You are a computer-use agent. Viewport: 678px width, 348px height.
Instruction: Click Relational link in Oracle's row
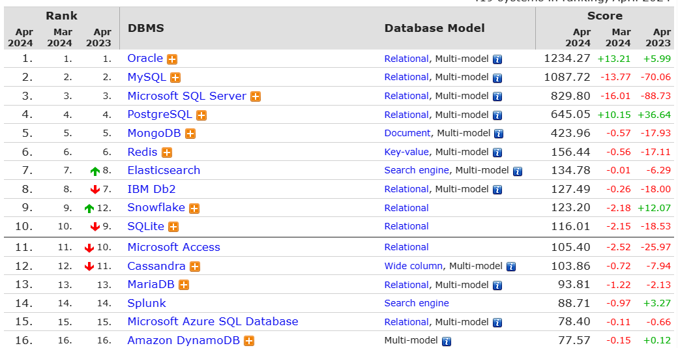point(406,59)
